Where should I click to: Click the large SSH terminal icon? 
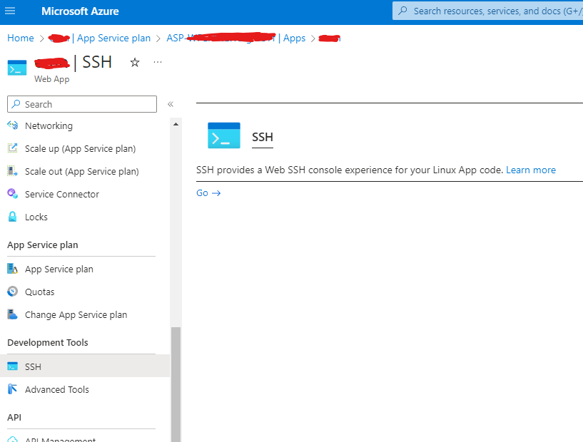(224, 135)
